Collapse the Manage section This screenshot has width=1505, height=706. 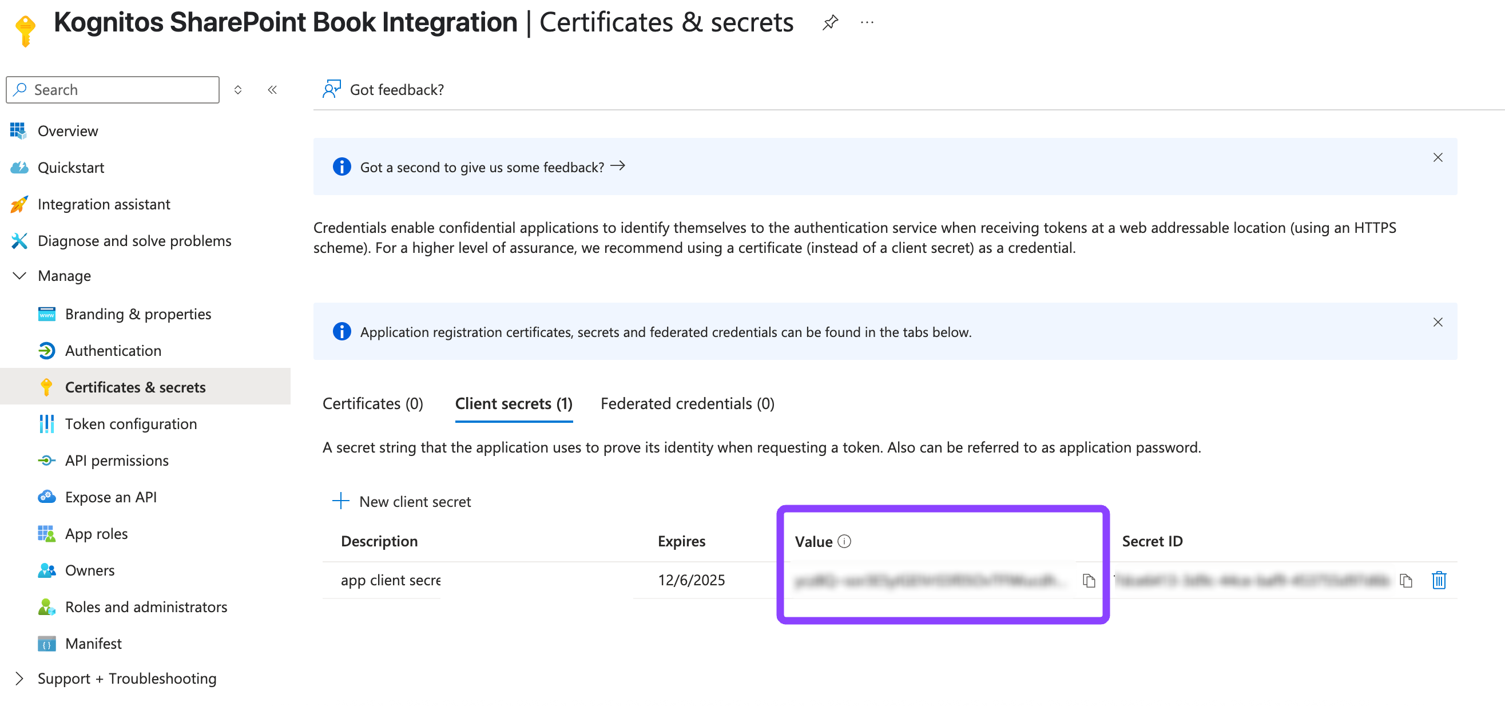click(x=19, y=275)
